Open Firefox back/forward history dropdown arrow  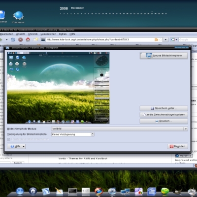pos(7,39)
